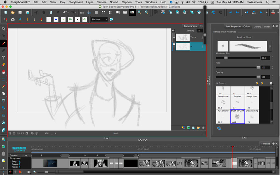This screenshot has width=280, height=175.
Task: Click the Scene number link 6
Action: pos(20,164)
